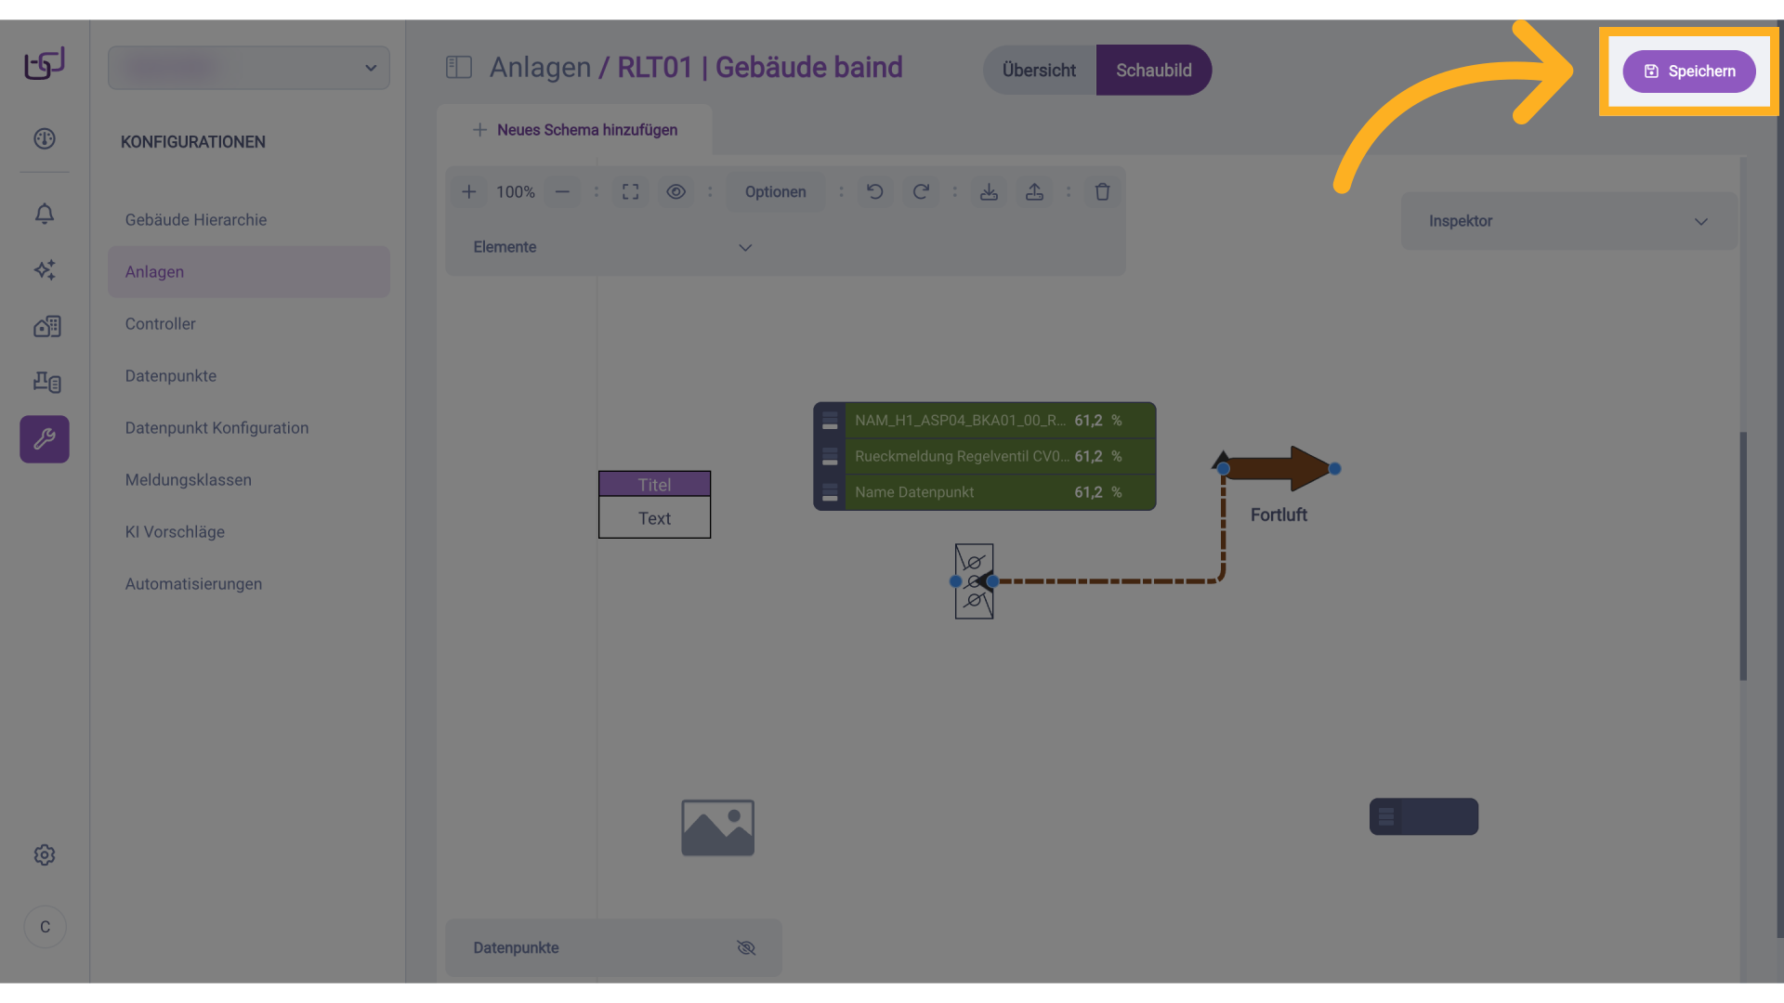Click the upload export icon
The height and width of the screenshot is (1003, 1784).
[x=1034, y=191]
